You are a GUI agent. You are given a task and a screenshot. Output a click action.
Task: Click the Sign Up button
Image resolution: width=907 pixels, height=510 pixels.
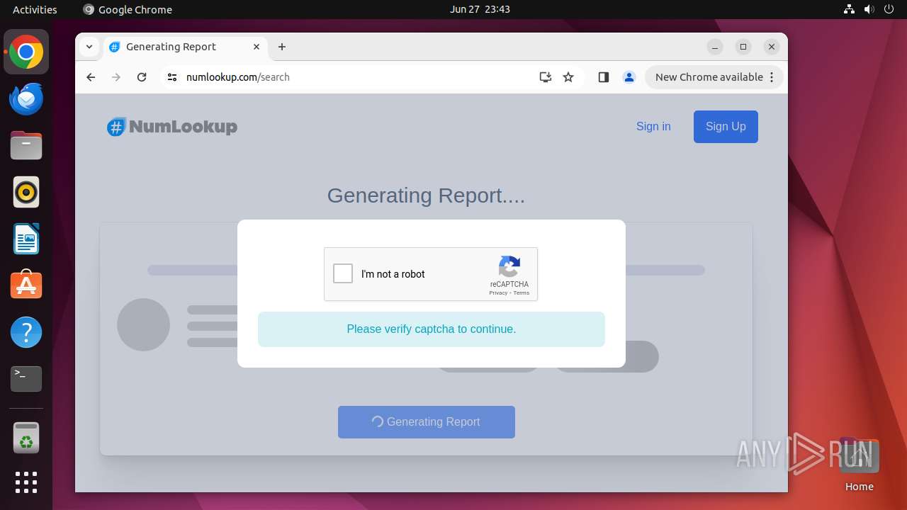(726, 126)
